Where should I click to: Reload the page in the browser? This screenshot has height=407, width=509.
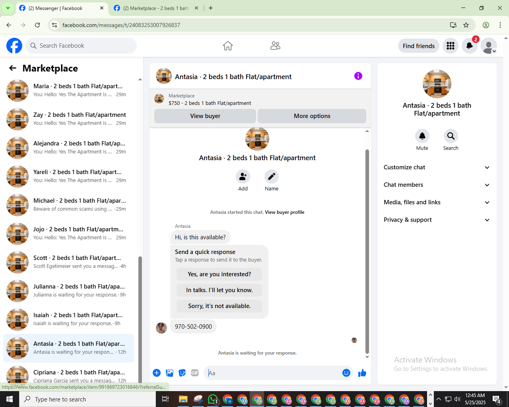[37, 25]
